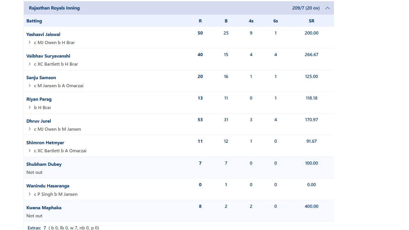Open Wanindu Hasaranga player profile
Viewport: 409px width, 230px height.
tap(48, 186)
